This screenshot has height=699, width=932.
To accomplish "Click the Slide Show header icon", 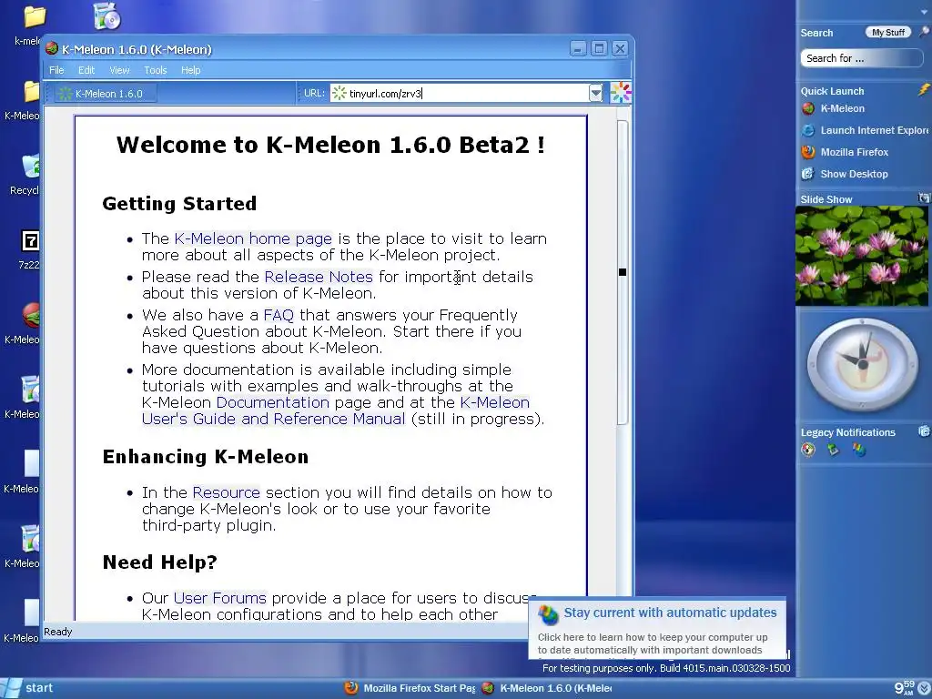I will point(924,198).
